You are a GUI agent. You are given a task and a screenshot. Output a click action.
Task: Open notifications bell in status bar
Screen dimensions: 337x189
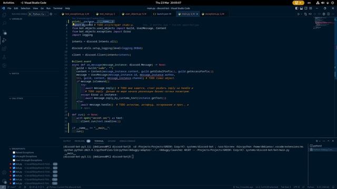[x=333, y=187]
